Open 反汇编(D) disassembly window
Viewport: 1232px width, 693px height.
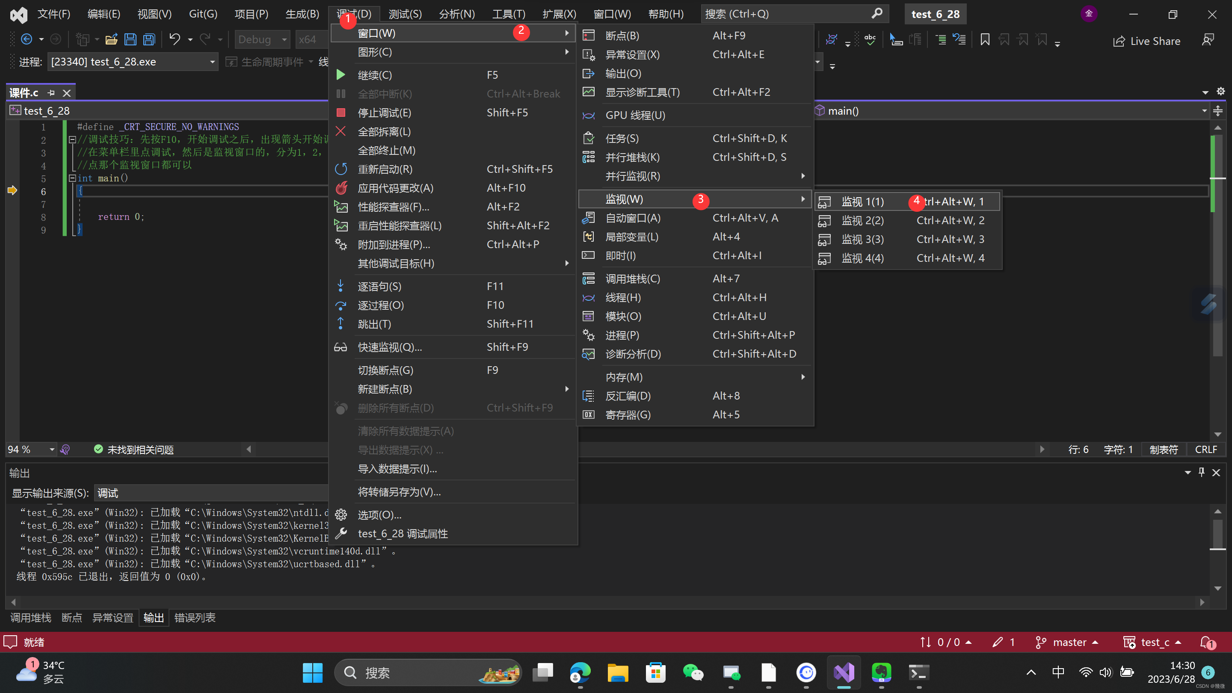click(x=696, y=396)
